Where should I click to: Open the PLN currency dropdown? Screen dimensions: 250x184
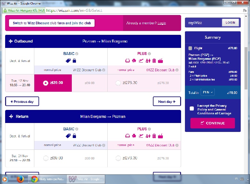point(208,92)
